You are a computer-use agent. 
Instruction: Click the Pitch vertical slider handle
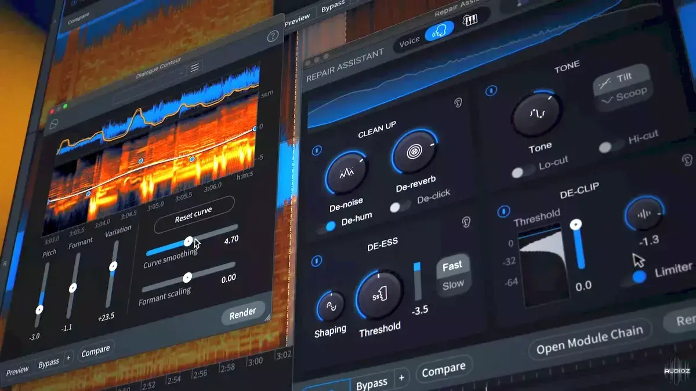pyautogui.click(x=39, y=309)
